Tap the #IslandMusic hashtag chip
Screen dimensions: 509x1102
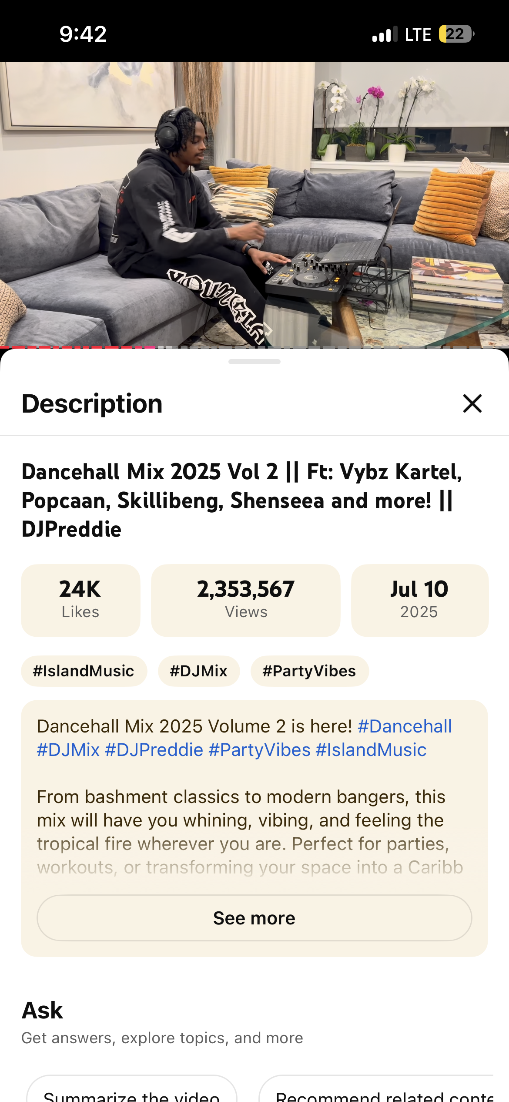pyautogui.click(x=84, y=671)
